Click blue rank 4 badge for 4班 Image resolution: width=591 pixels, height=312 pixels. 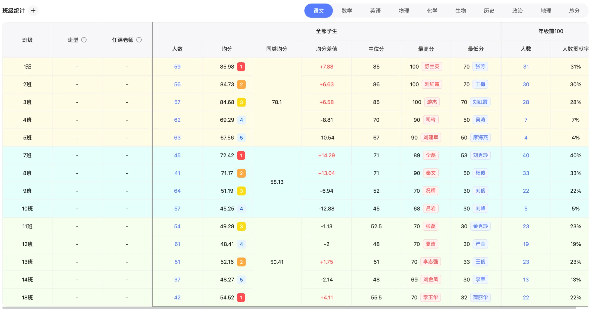241,120
